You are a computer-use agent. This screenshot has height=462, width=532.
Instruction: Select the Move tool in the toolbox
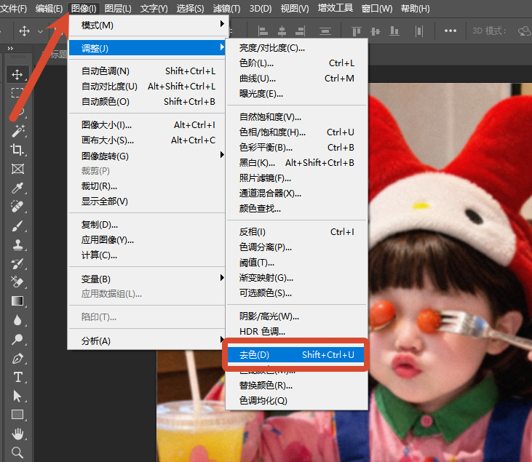17,74
